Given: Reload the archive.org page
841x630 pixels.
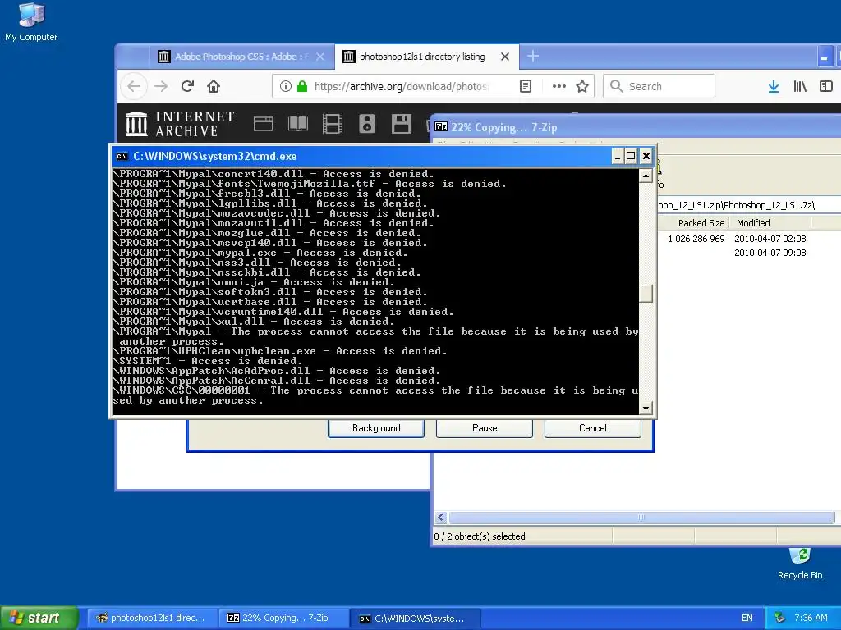Looking at the screenshot, I should [x=187, y=86].
